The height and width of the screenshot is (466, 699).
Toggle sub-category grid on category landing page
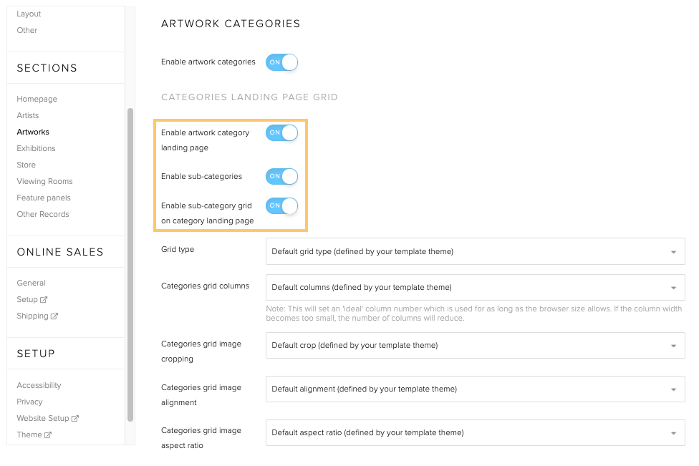point(281,206)
